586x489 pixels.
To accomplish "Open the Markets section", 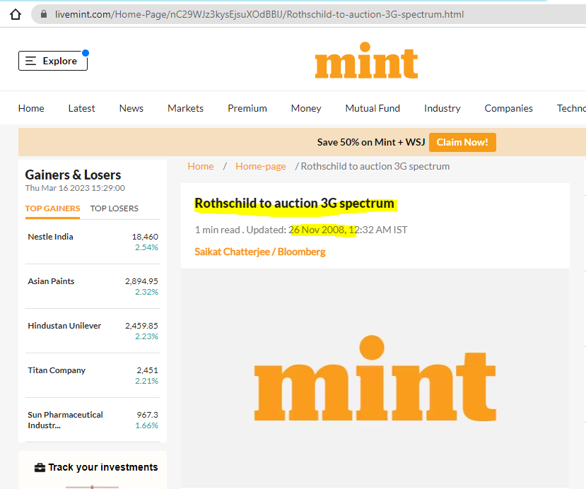I will [185, 108].
